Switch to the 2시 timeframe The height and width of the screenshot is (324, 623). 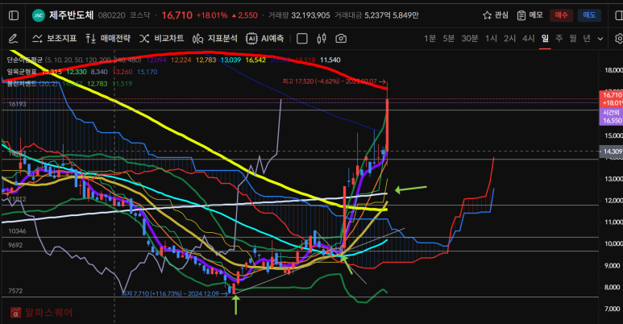point(509,39)
